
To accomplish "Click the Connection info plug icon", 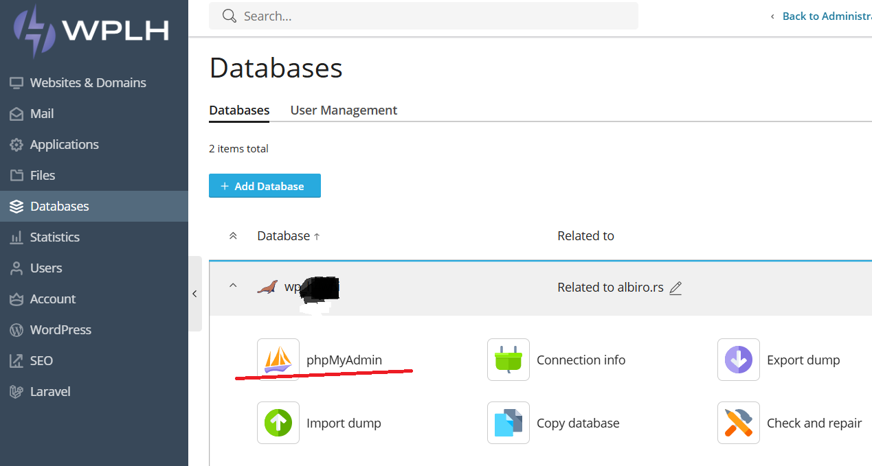I will (508, 360).
